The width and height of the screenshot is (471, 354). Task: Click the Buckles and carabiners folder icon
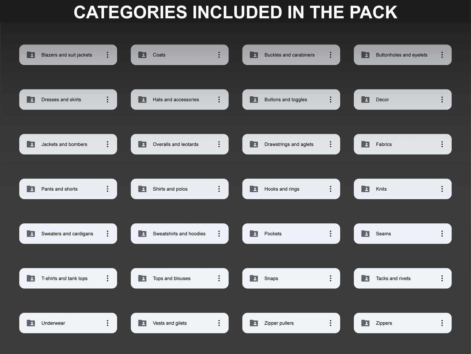[x=254, y=55]
